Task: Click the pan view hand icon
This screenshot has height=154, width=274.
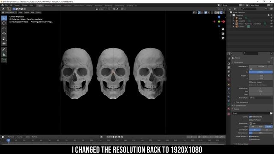Action: [223, 34]
